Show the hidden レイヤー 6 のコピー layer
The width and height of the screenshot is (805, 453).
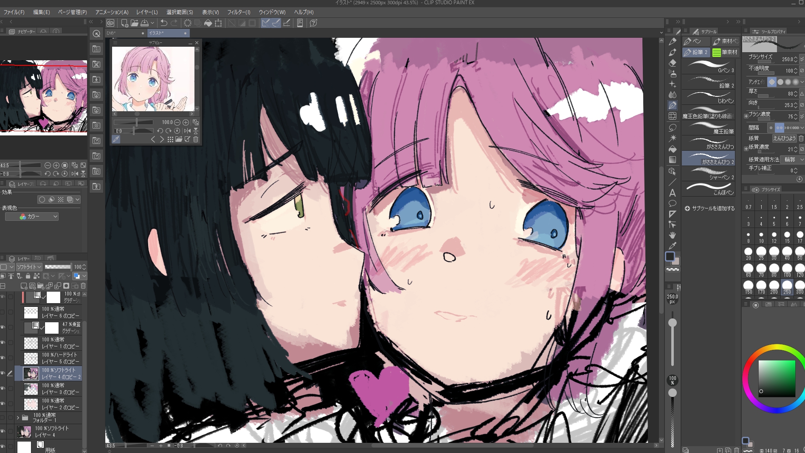pos(3,312)
